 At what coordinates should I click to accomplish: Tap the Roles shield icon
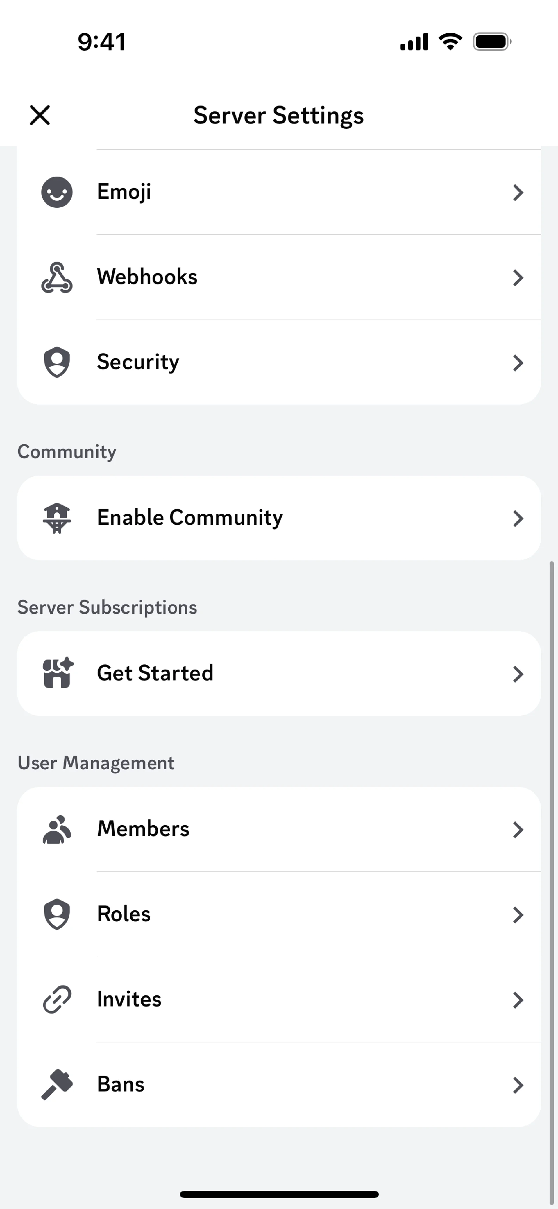[57, 914]
